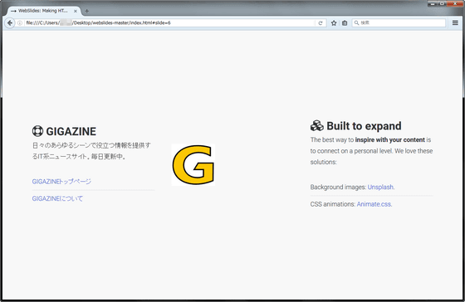Click the lifebuoy icon beside GIGAZINE heading

click(37, 131)
